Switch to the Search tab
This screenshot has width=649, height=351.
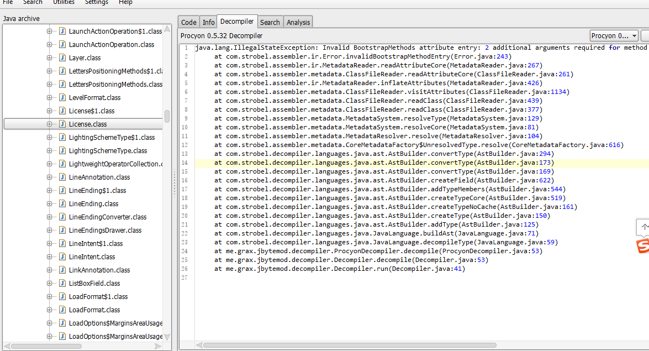pos(270,22)
